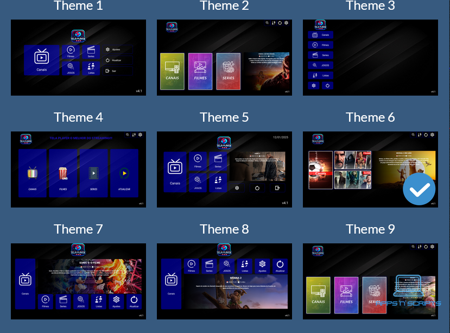This screenshot has width=450, height=333.
Task: Click the Atualizar refresh icon in Theme 7
Action: coord(134,301)
